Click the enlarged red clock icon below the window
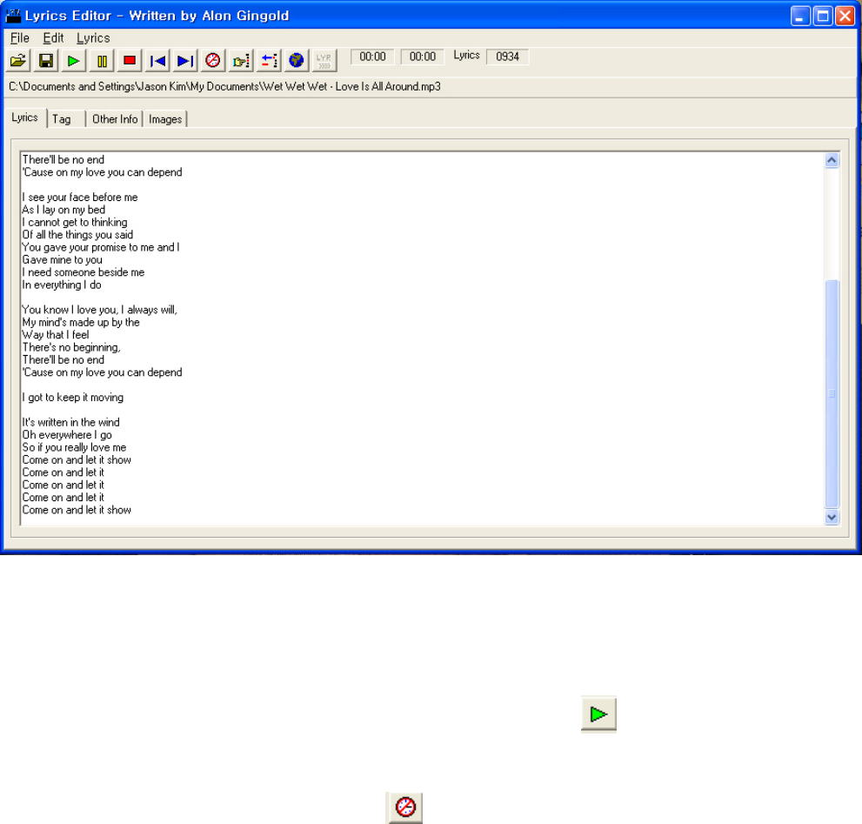862x824 pixels. (405, 807)
